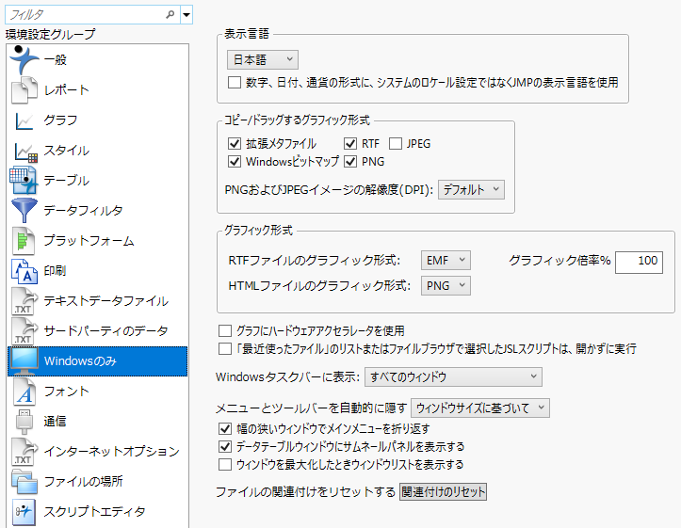Open the ファイルの場所 folder icon
The height and width of the screenshot is (528, 681).
point(24,482)
